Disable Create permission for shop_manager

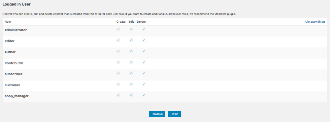coord(118,95)
